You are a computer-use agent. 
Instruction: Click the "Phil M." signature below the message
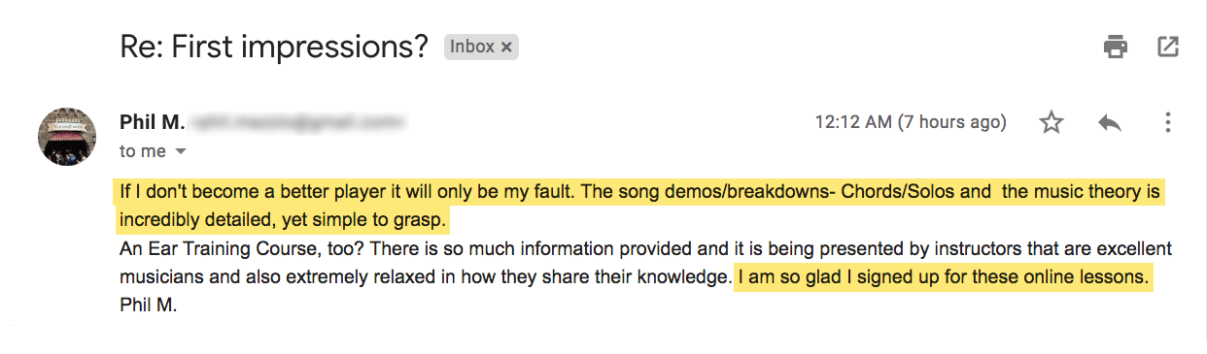pyautogui.click(x=148, y=306)
